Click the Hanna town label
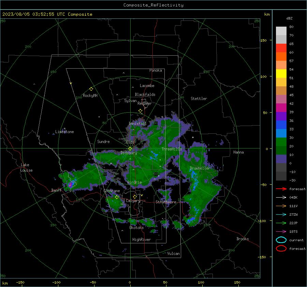 [238, 152]
